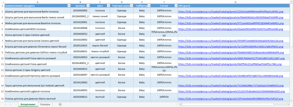Open URL link starting f0a0663568531b4
This screenshot has height=107, width=293.
pos(231,53)
